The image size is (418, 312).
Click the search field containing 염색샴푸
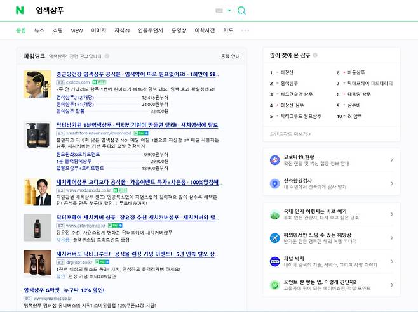pos(123,10)
